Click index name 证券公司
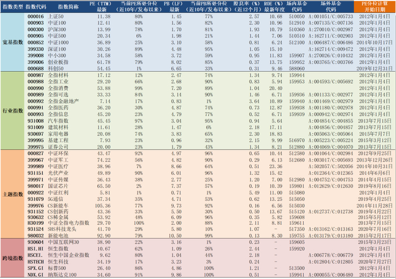This screenshot has width=396, height=279. pos(58,147)
